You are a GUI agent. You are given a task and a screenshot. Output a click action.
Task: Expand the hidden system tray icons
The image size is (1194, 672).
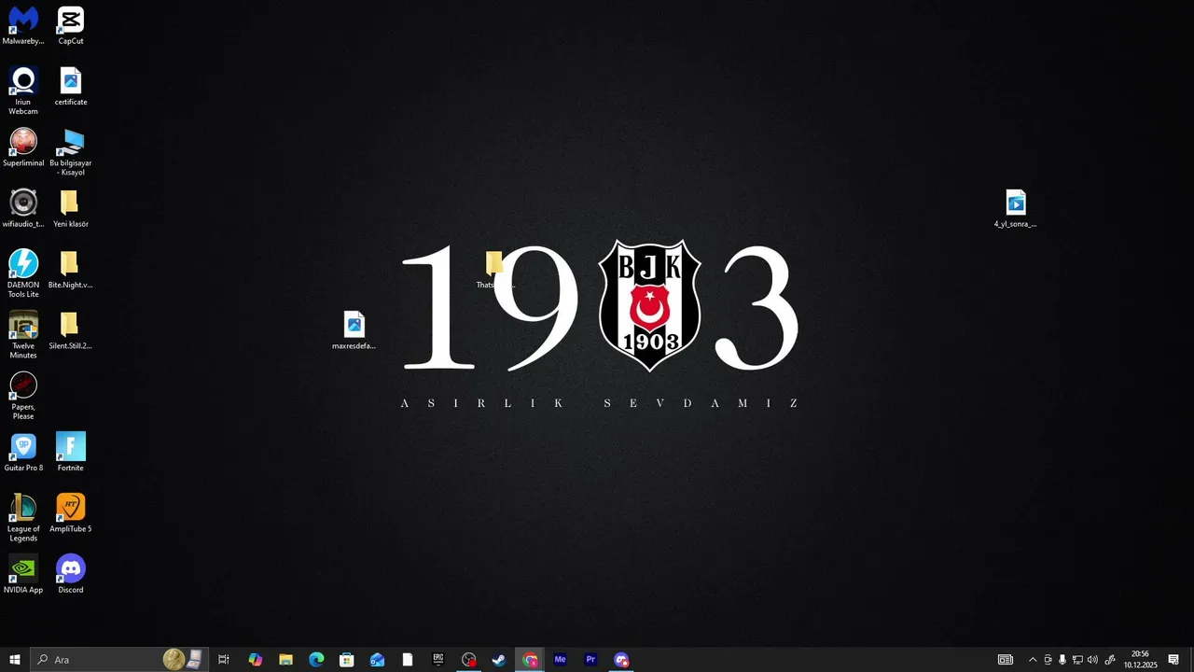(x=1033, y=660)
